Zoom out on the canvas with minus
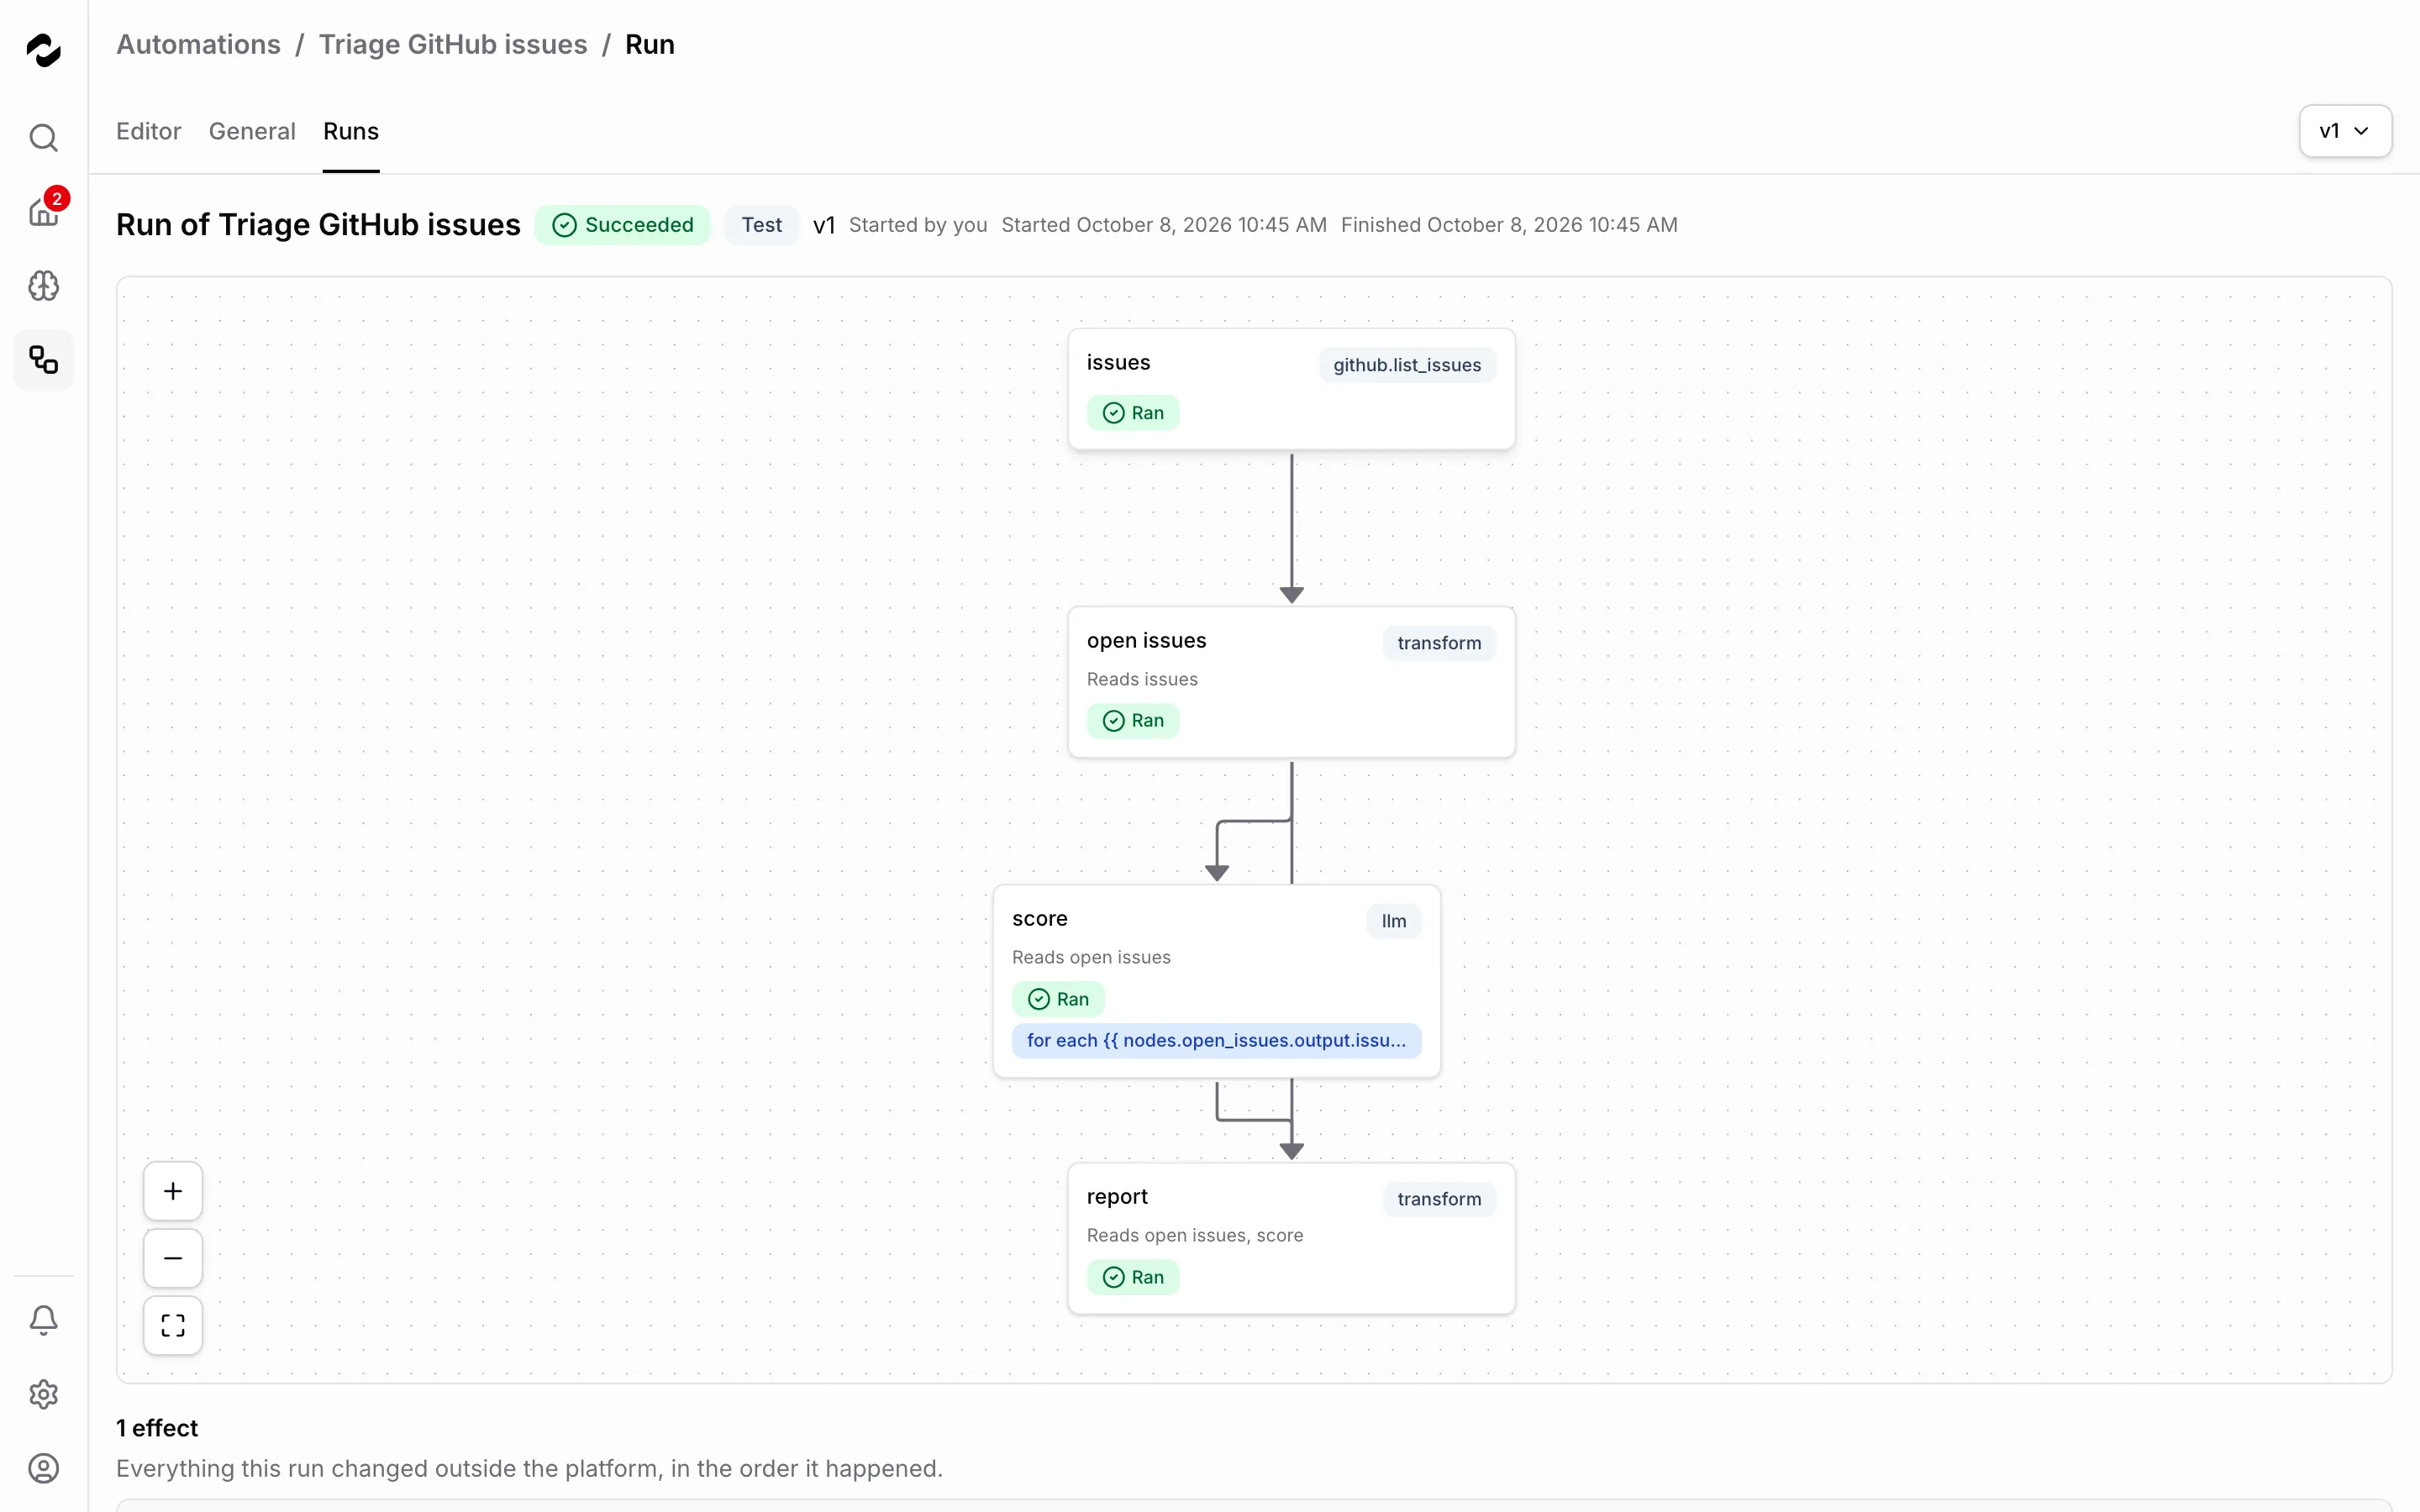 pyautogui.click(x=173, y=1258)
